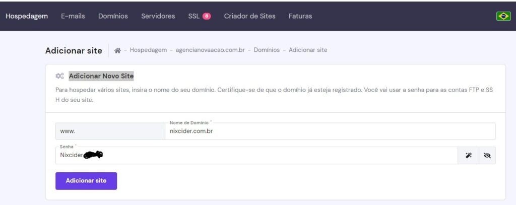Click the Brazil flag language icon
The width and height of the screenshot is (516, 205).
click(x=503, y=16)
